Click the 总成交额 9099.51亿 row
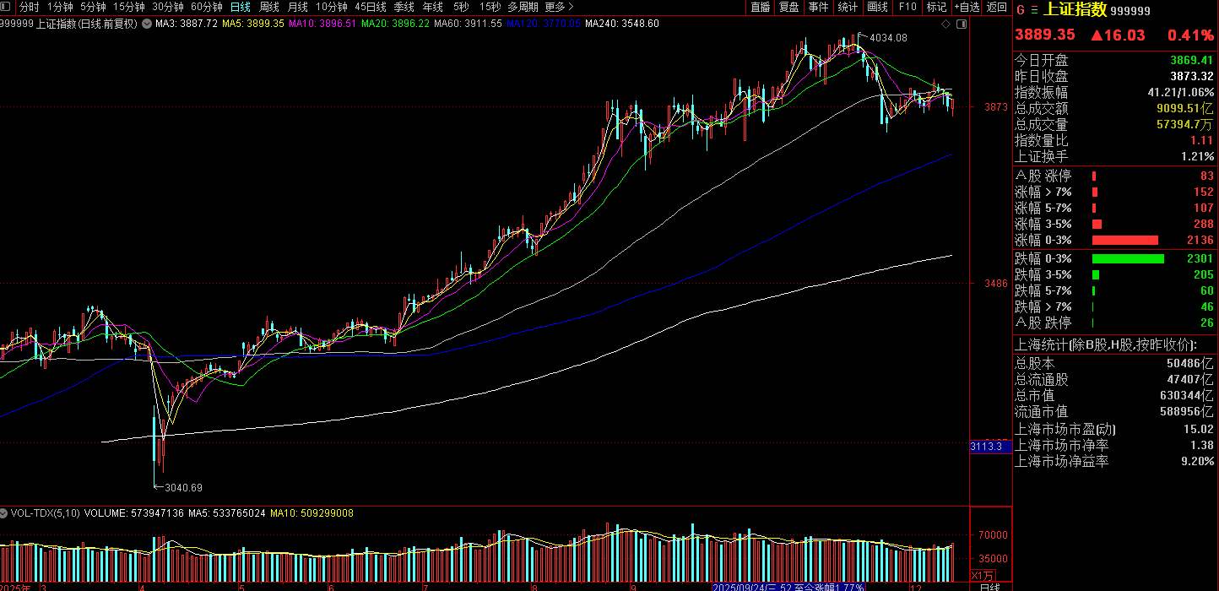The image size is (1219, 591). tap(1114, 108)
